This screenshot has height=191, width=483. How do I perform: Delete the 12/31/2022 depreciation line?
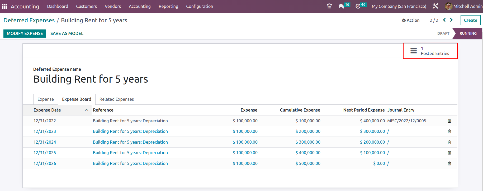449,121
